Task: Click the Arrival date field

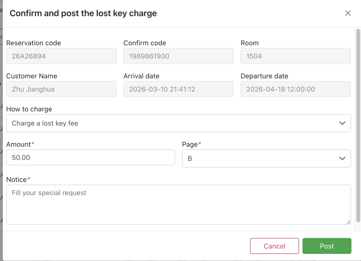Action: click(x=178, y=89)
